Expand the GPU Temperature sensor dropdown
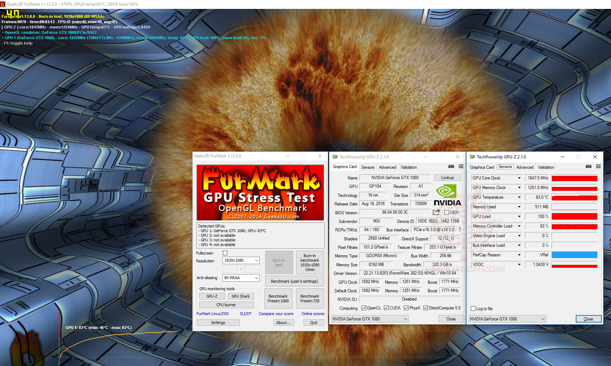611x366 pixels. [x=519, y=197]
